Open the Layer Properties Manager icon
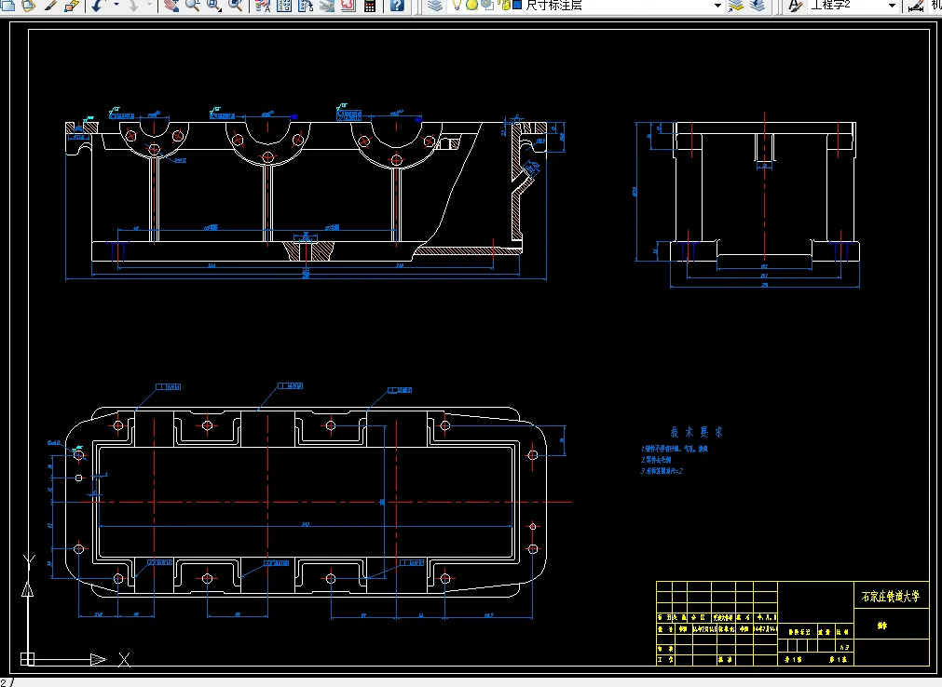Screen dimensions: 942x687 436,6
